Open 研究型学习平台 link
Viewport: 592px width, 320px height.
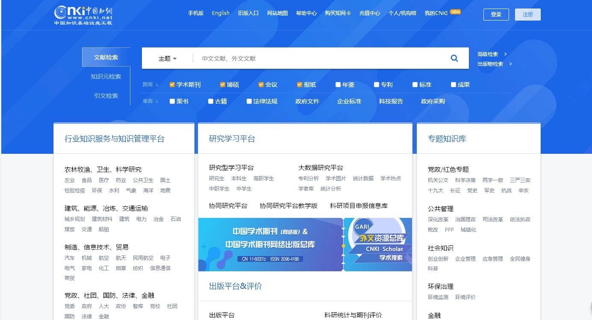click(231, 167)
